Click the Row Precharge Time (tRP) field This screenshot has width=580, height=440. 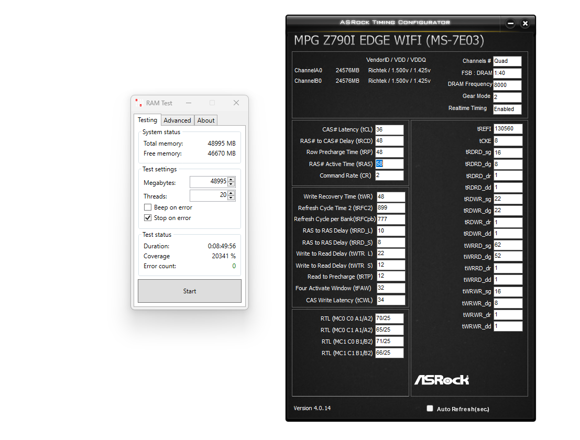point(389,152)
